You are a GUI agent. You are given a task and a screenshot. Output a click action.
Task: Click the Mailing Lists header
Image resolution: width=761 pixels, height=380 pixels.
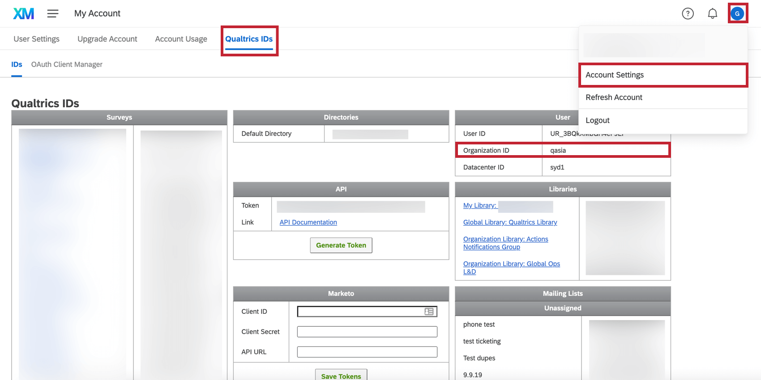coord(563,293)
